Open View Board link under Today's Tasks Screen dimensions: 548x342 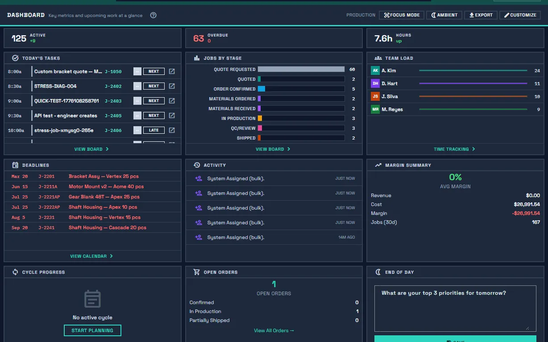pos(91,149)
